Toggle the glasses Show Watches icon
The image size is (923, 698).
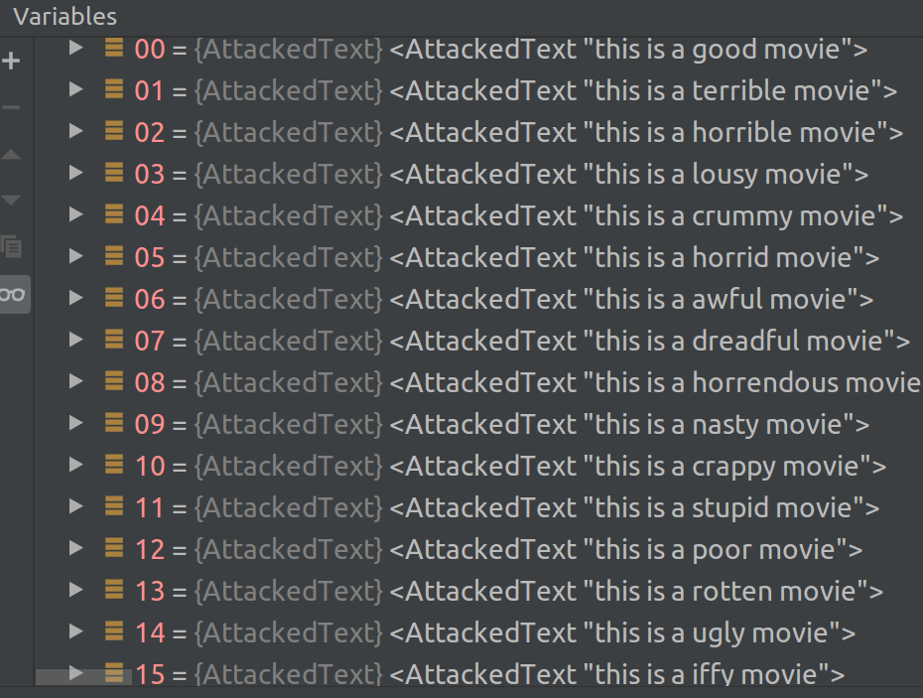12,293
